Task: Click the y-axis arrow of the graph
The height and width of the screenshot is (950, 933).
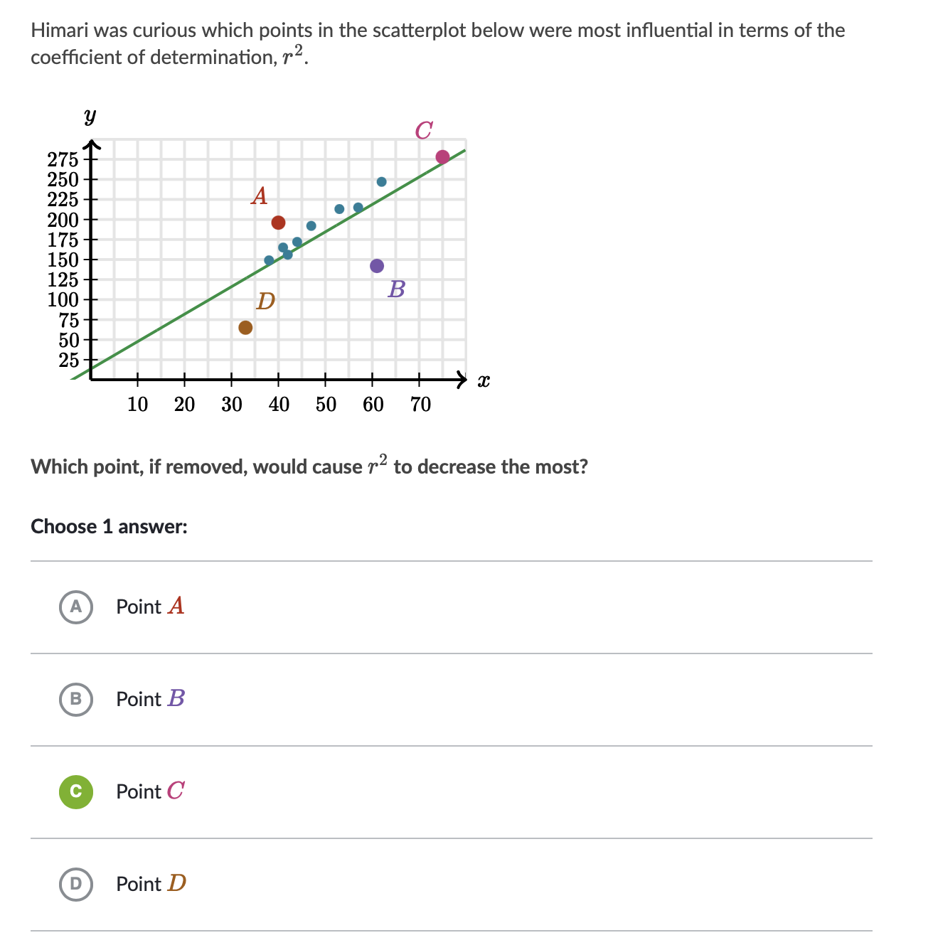Action: [92, 144]
